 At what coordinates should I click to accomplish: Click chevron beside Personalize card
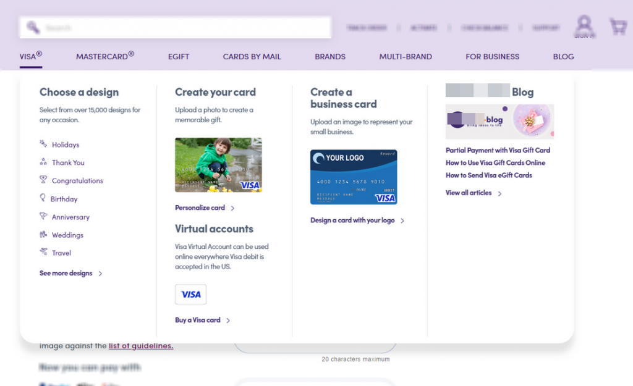[232, 208]
